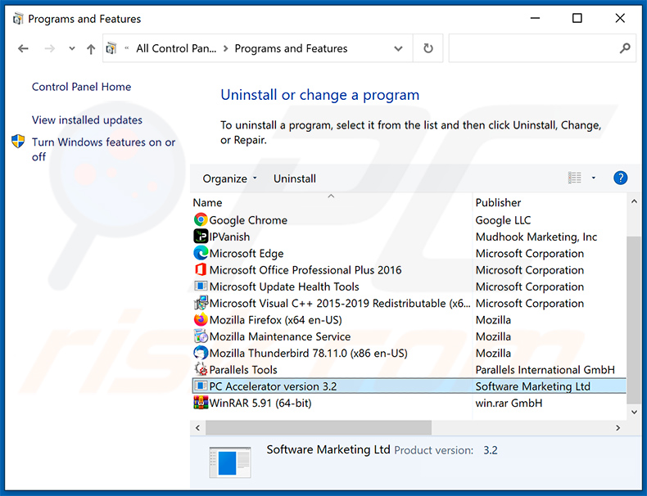Viewport: 647px width, 496px height.
Task: Open help with the question mark icon
Action: coord(620,178)
